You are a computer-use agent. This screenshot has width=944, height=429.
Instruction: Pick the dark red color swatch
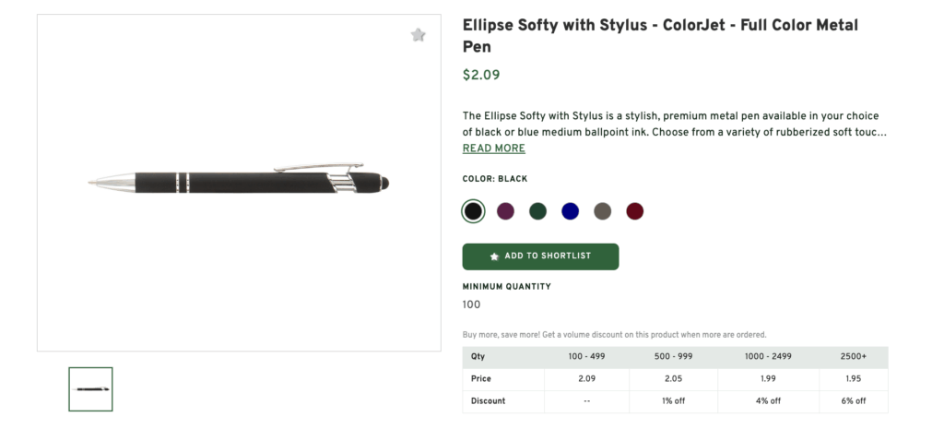[x=634, y=211]
